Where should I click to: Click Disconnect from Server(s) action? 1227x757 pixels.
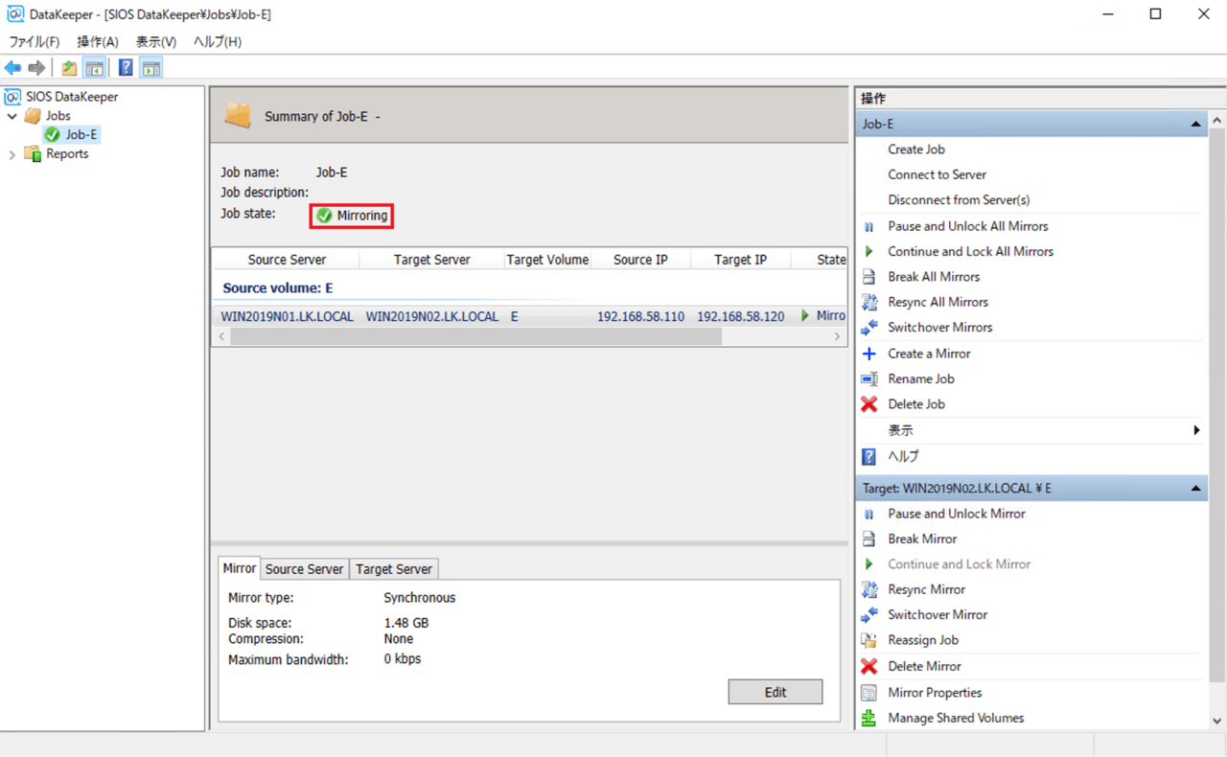tap(959, 200)
